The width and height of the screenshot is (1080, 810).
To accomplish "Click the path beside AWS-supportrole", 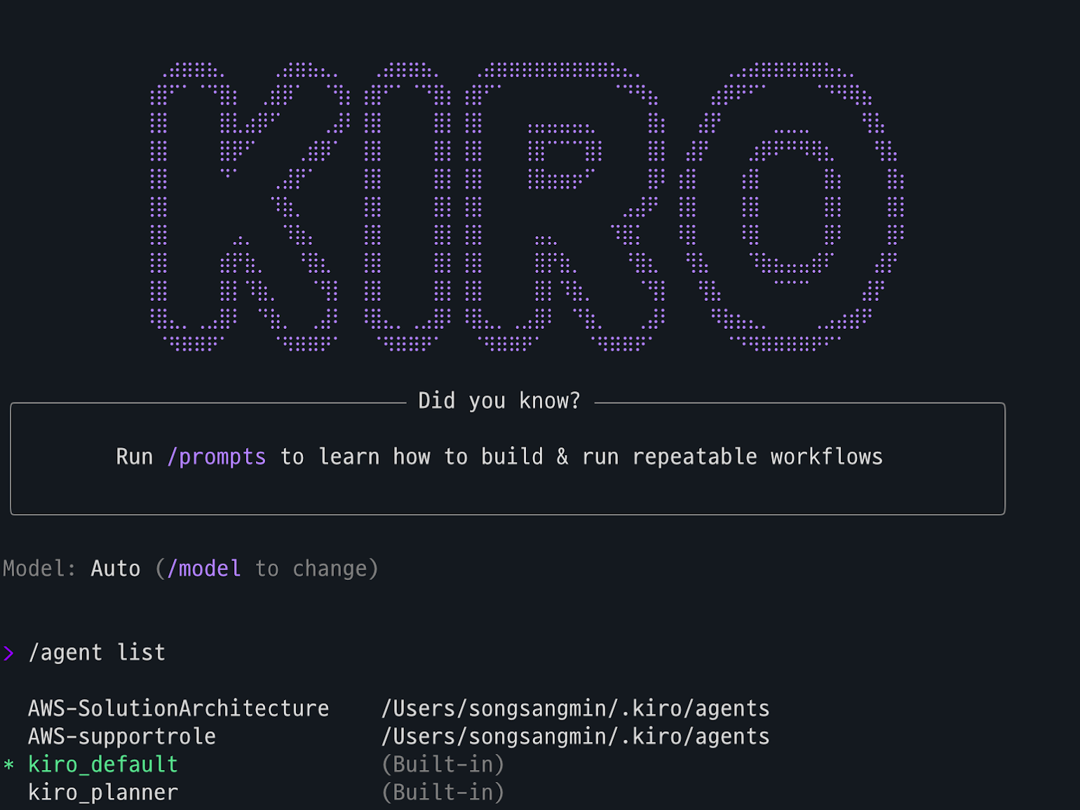I will click(575, 737).
